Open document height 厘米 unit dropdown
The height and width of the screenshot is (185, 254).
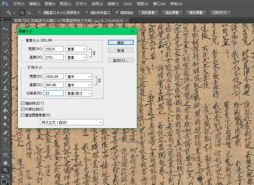coord(79,85)
